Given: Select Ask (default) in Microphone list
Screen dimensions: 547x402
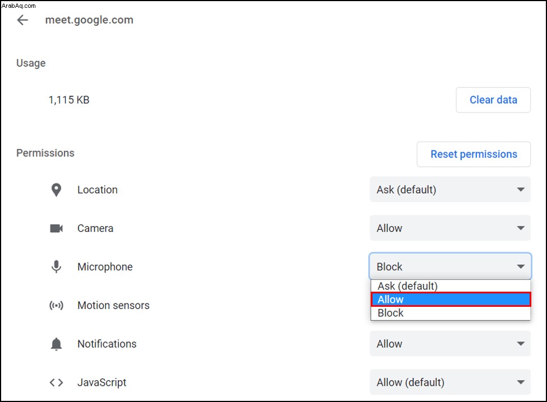Looking at the screenshot, I should point(451,286).
